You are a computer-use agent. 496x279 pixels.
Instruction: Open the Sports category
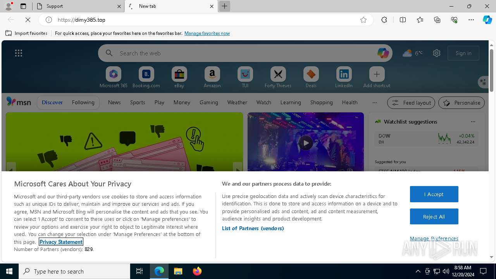click(x=138, y=102)
